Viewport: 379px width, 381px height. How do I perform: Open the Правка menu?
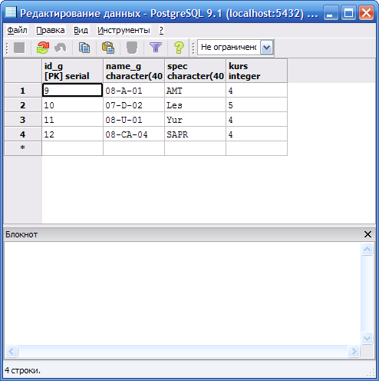tap(51, 30)
